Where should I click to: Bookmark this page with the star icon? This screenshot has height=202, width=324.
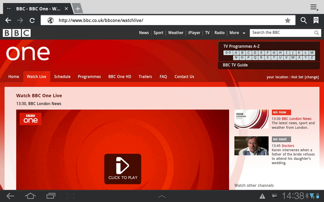[x=288, y=20]
